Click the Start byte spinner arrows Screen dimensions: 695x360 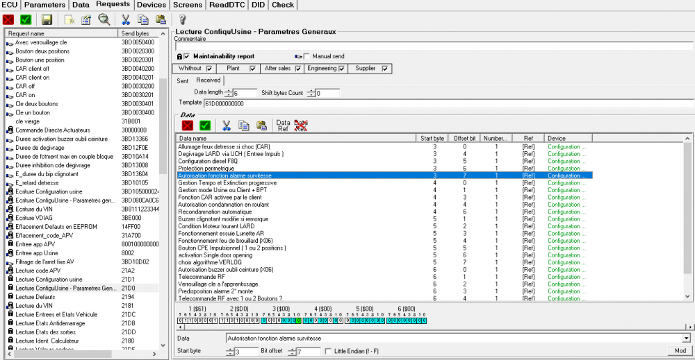pos(230,352)
